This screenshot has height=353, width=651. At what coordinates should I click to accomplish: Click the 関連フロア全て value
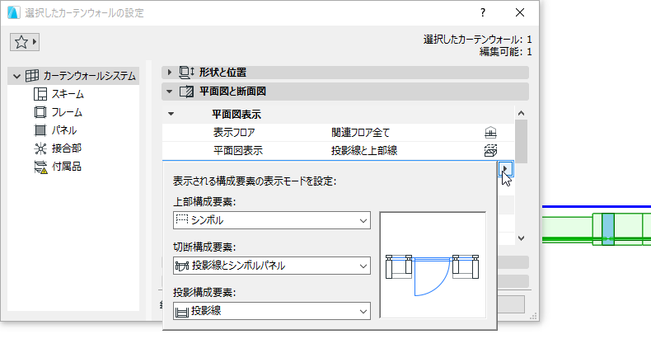tap(360, 133)
